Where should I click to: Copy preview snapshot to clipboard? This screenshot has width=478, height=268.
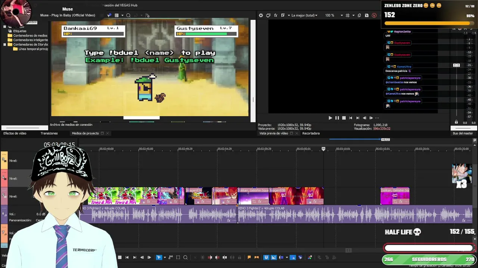(359, 15)
